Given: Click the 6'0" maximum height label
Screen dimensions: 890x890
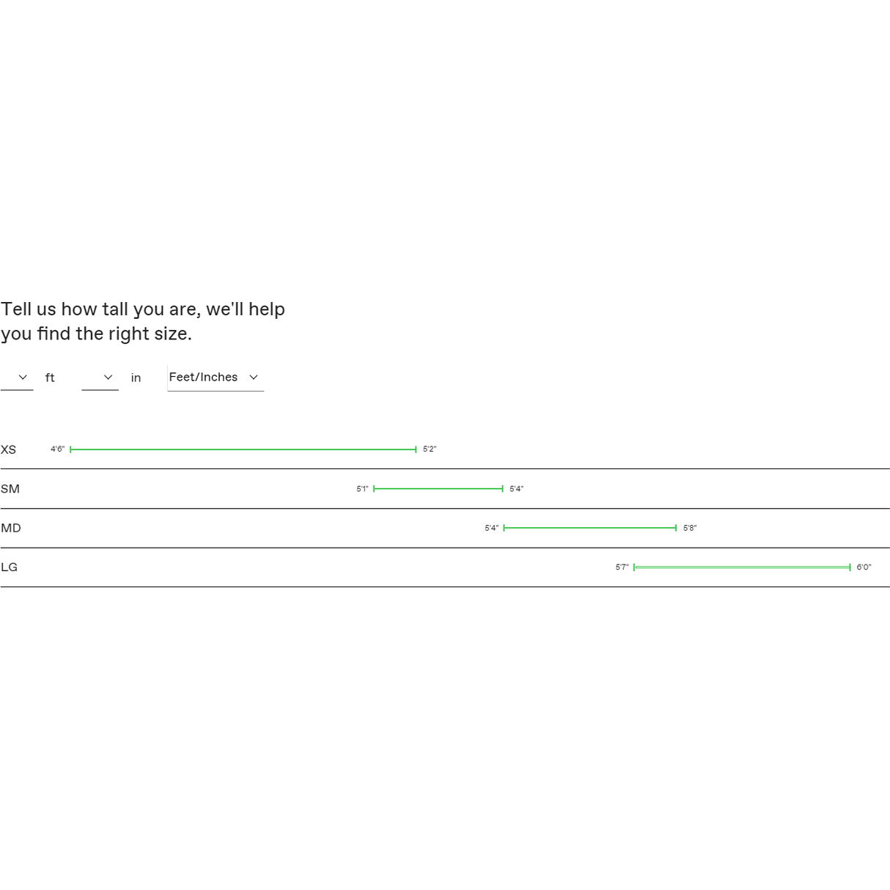Looking at the screenshot, I should tap(864, 567).
